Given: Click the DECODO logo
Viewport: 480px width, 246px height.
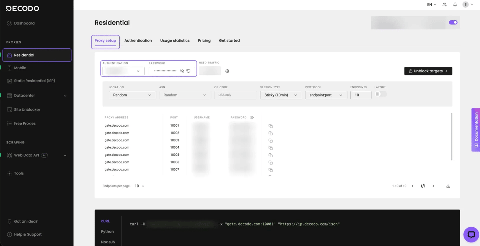Looking at the screenshot, I should [22, 8].
